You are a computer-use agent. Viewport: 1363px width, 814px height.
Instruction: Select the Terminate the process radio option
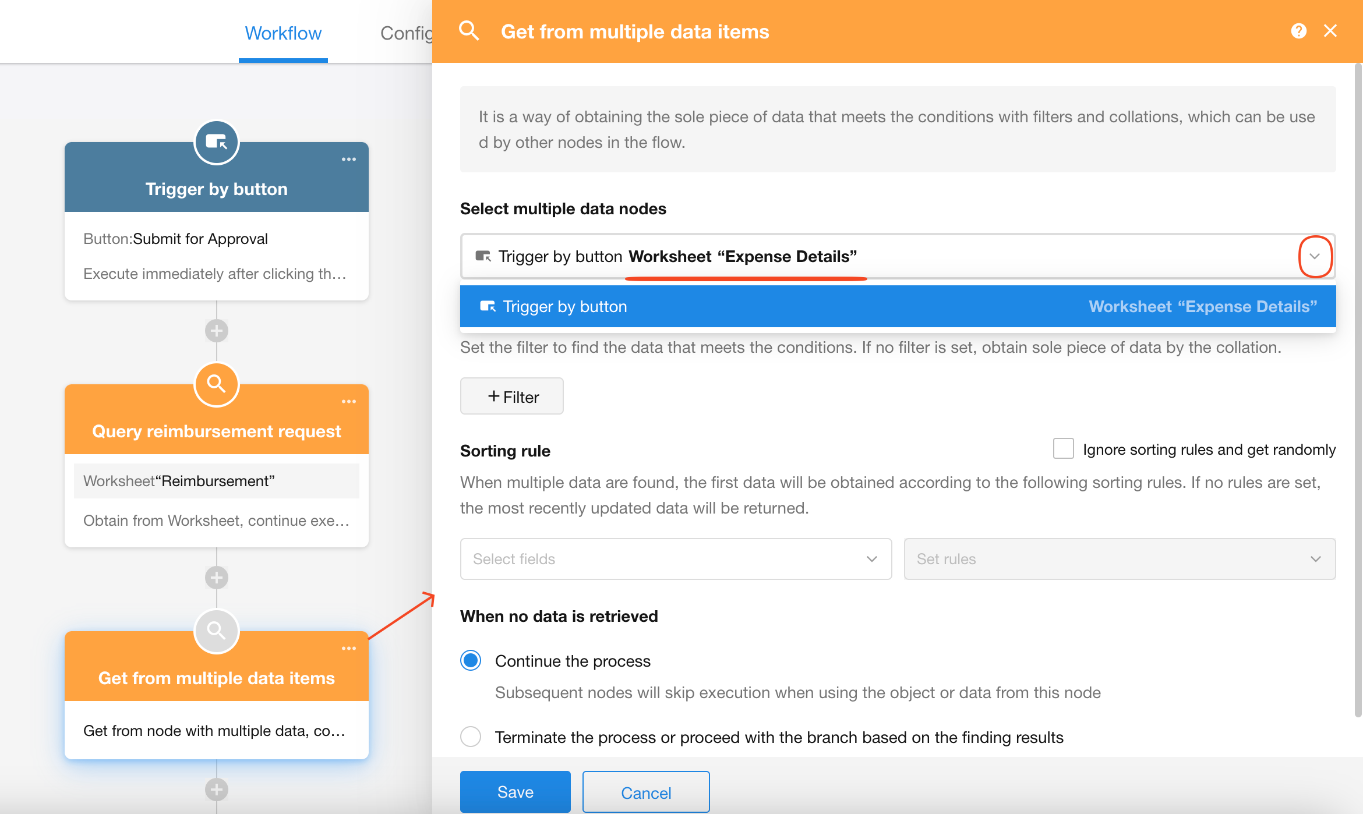pos(471,737)
